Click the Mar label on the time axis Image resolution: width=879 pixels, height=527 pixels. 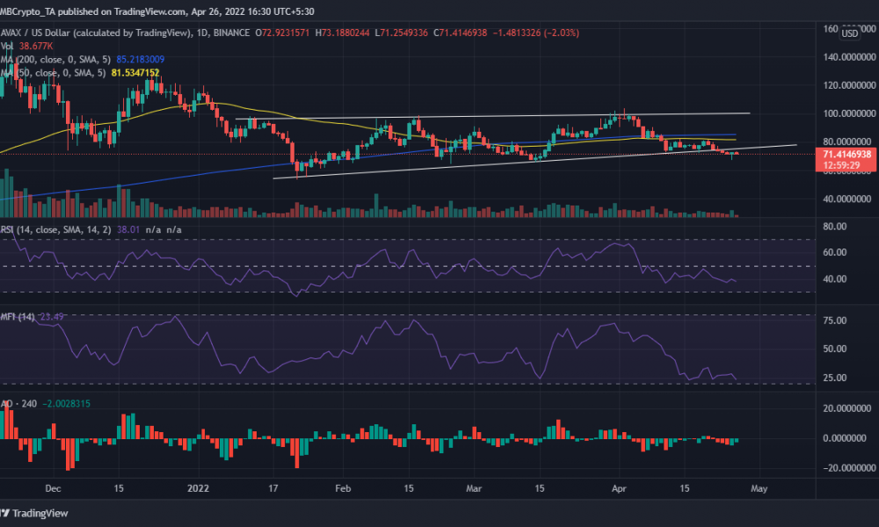tap(474, 488)
